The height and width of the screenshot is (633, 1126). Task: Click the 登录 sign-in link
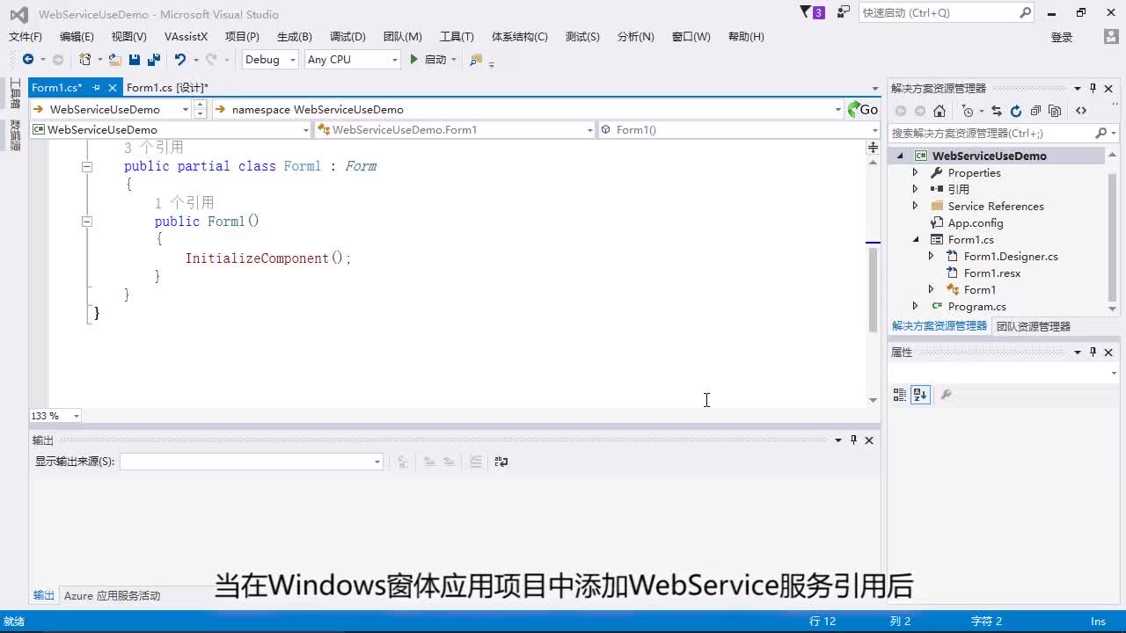(1062, 37)
